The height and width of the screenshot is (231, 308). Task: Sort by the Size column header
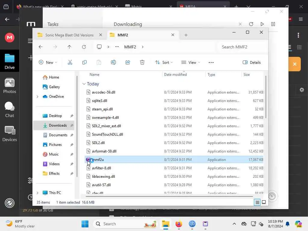point(252,75)
